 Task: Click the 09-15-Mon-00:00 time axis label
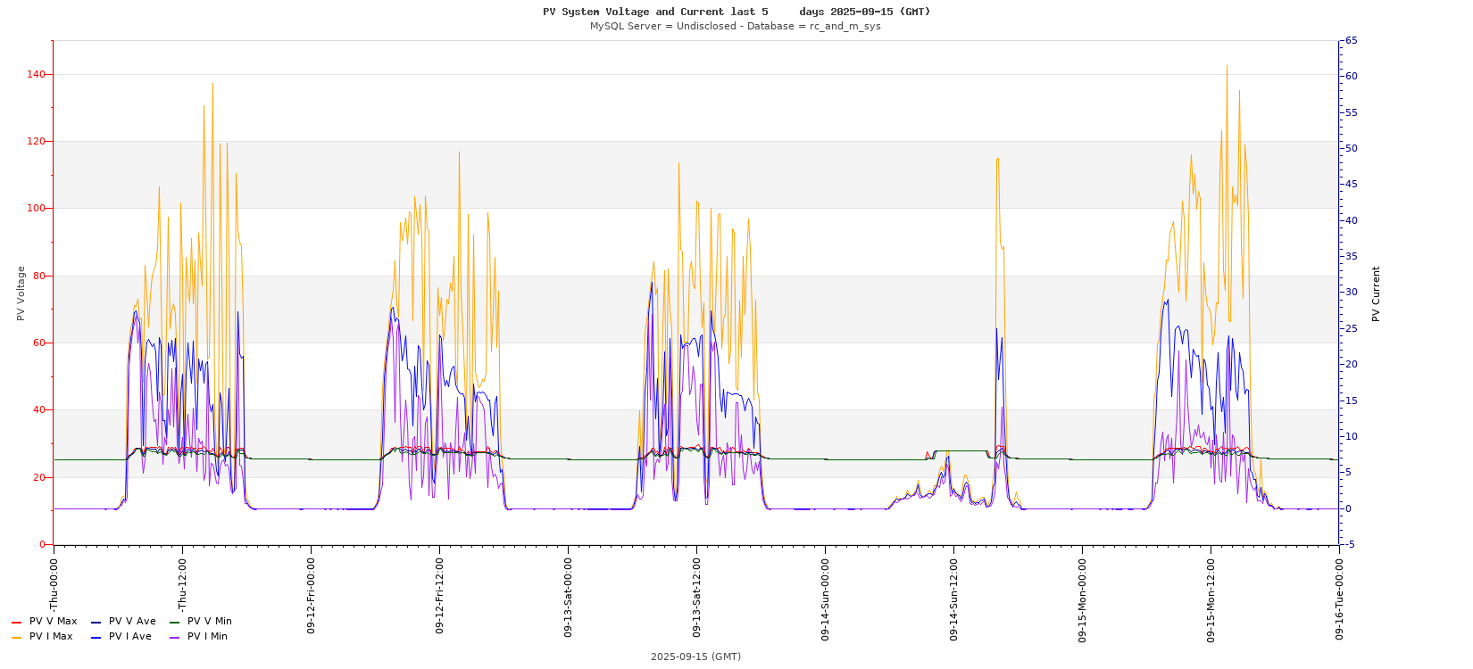tap(1083, 599)
